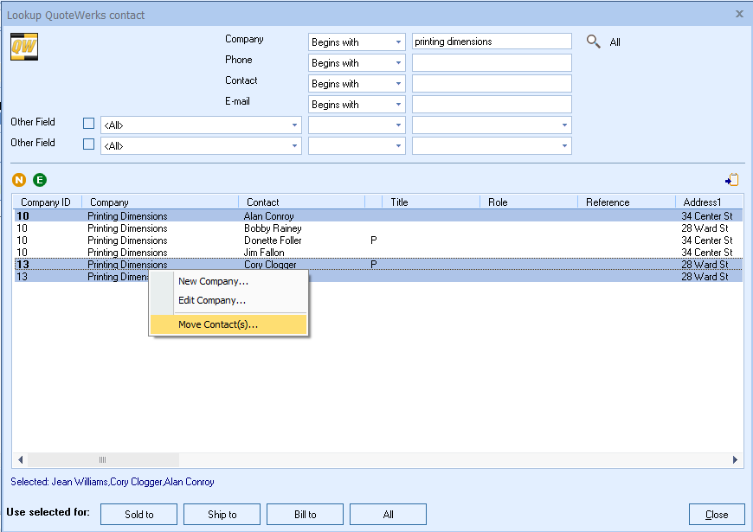
Task: Enable the first Other Field checkbox
Action: click(x=88, y=123)
